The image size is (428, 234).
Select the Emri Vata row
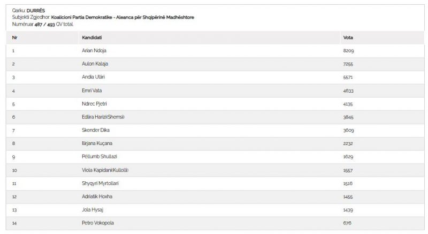pyautogui.click(x=215, y=91)
